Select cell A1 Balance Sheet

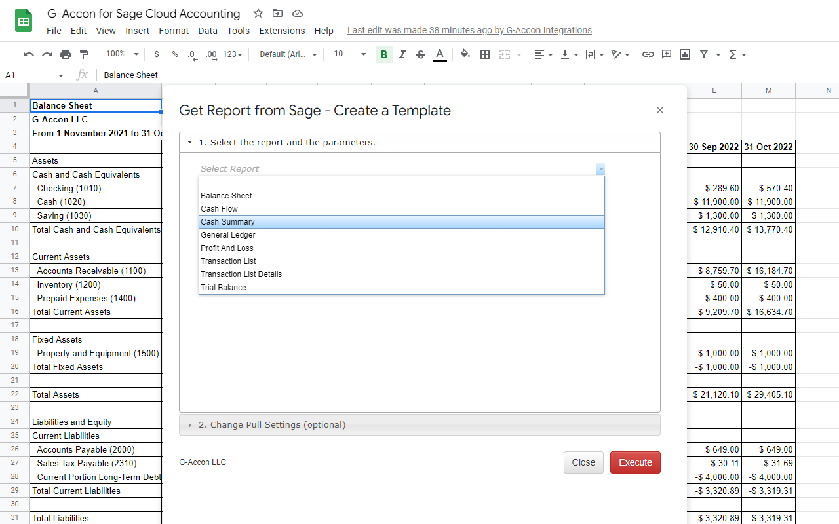click(96, 105)
